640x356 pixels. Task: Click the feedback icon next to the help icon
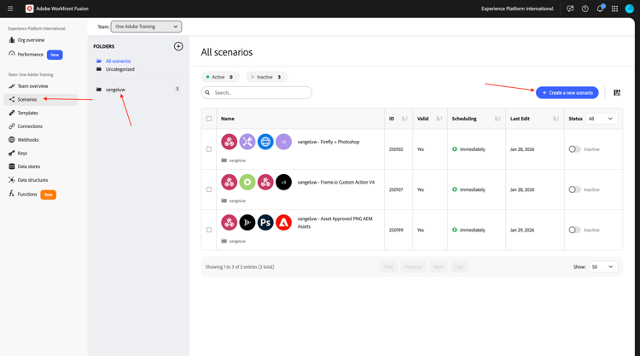click(x=570, y=9)
